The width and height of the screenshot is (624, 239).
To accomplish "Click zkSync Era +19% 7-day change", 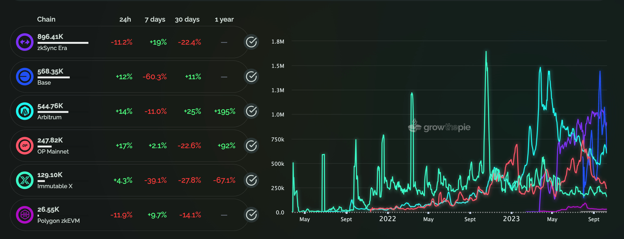I will (158, 42).
